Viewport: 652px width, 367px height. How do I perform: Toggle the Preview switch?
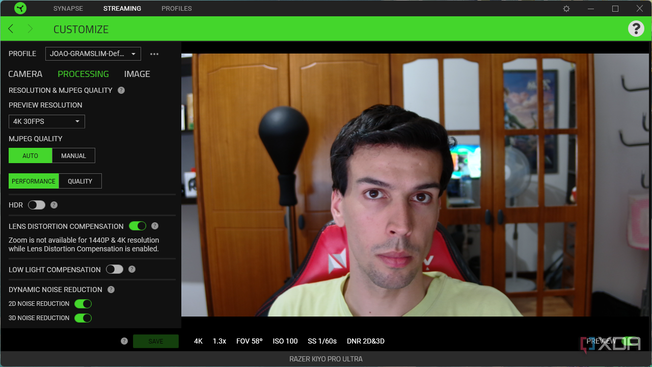pyautogui.click(x=631, y=341)
